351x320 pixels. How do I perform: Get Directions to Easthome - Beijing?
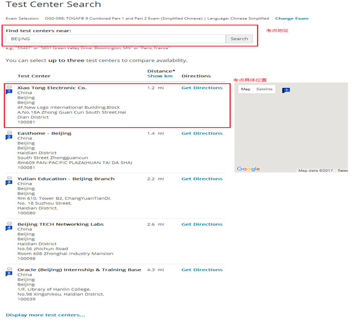point(202,133)
